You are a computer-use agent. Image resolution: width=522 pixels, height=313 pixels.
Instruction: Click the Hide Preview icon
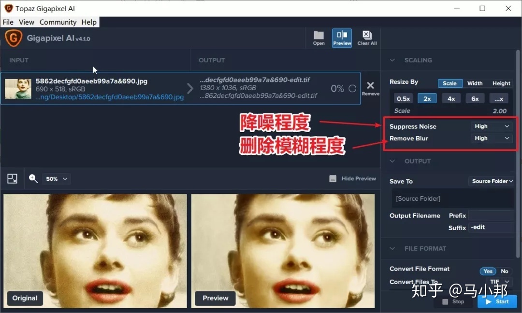333,179
